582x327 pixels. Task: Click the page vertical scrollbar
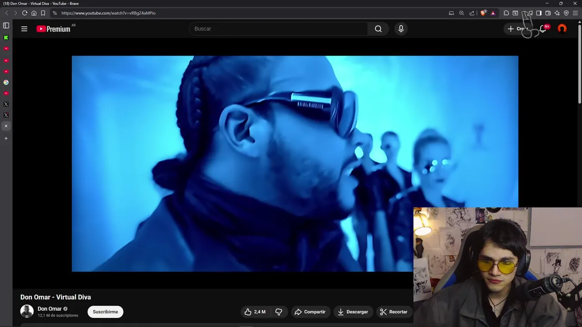(580, 64)
